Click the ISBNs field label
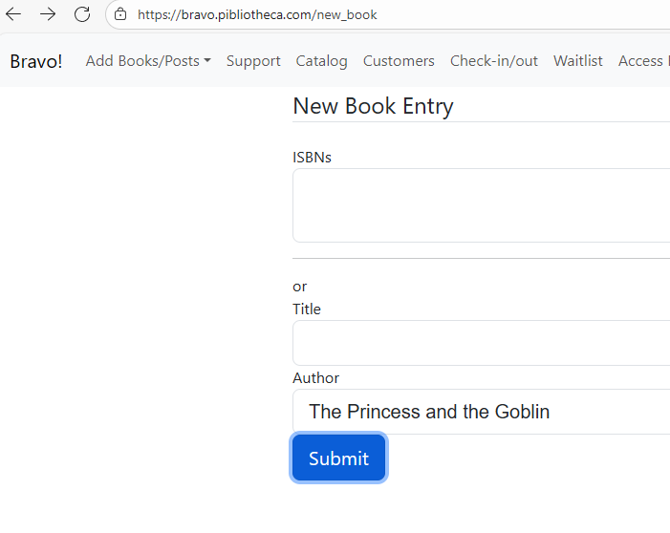Screen dimensions: 670x533 click(x=312, y=158)
